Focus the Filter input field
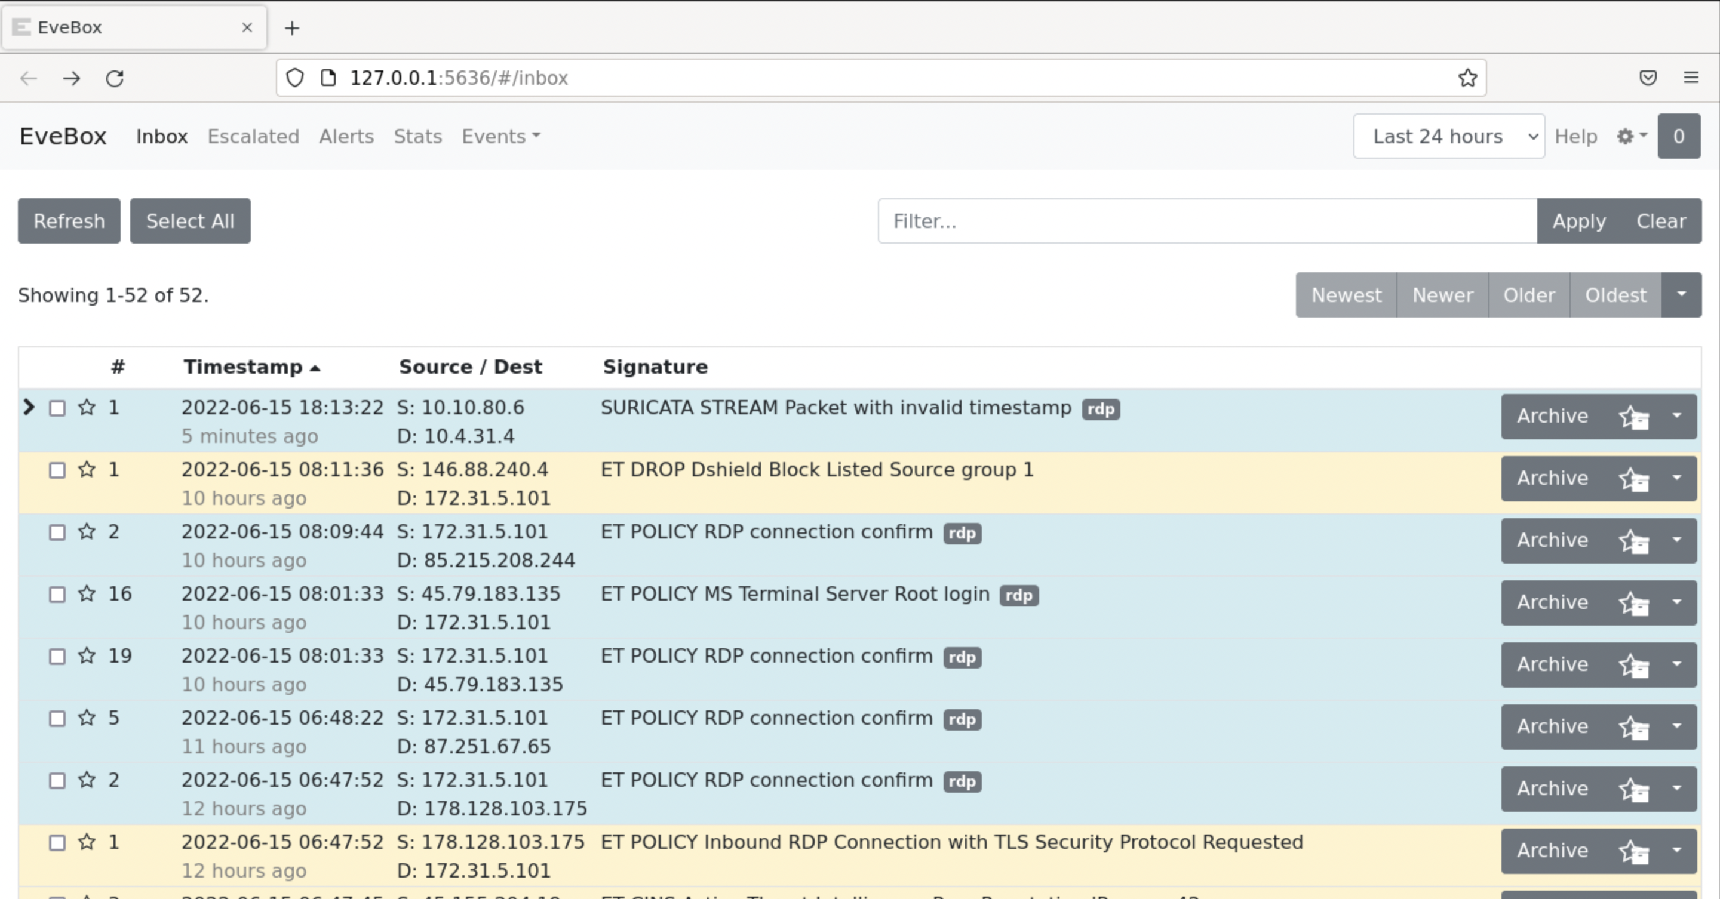1720x899 pixels. (x=1207, y=221)
